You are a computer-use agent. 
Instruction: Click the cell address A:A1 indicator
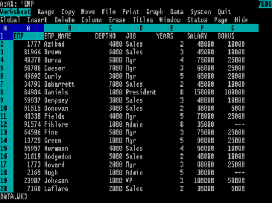(8, 4)
